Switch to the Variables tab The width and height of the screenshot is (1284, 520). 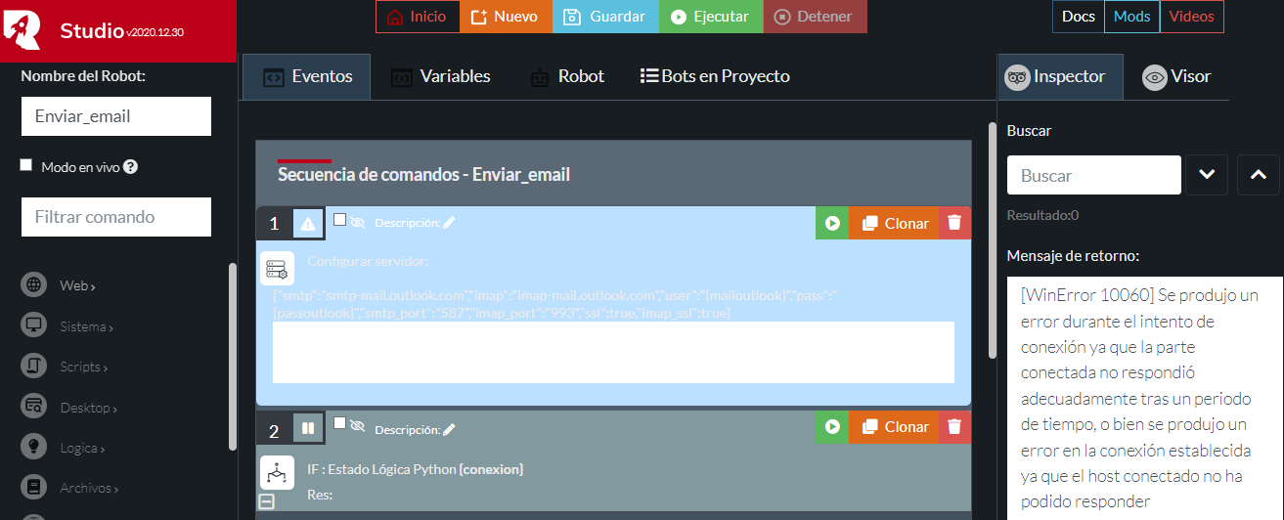[441, 76]
